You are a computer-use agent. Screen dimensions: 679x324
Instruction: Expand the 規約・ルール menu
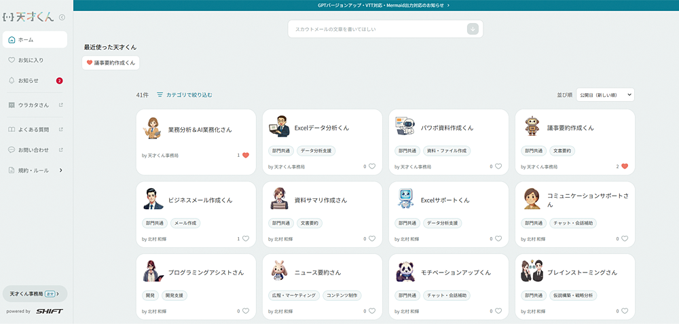61,170
